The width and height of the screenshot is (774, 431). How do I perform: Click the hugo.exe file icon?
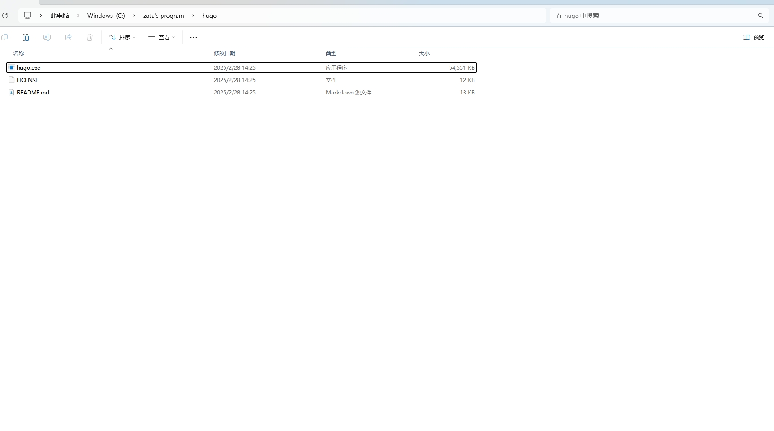click(12, 67)
